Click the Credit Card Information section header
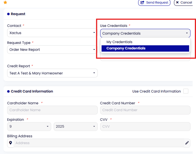The width and height of the screenshot is (196, 154). pos(32,91)
